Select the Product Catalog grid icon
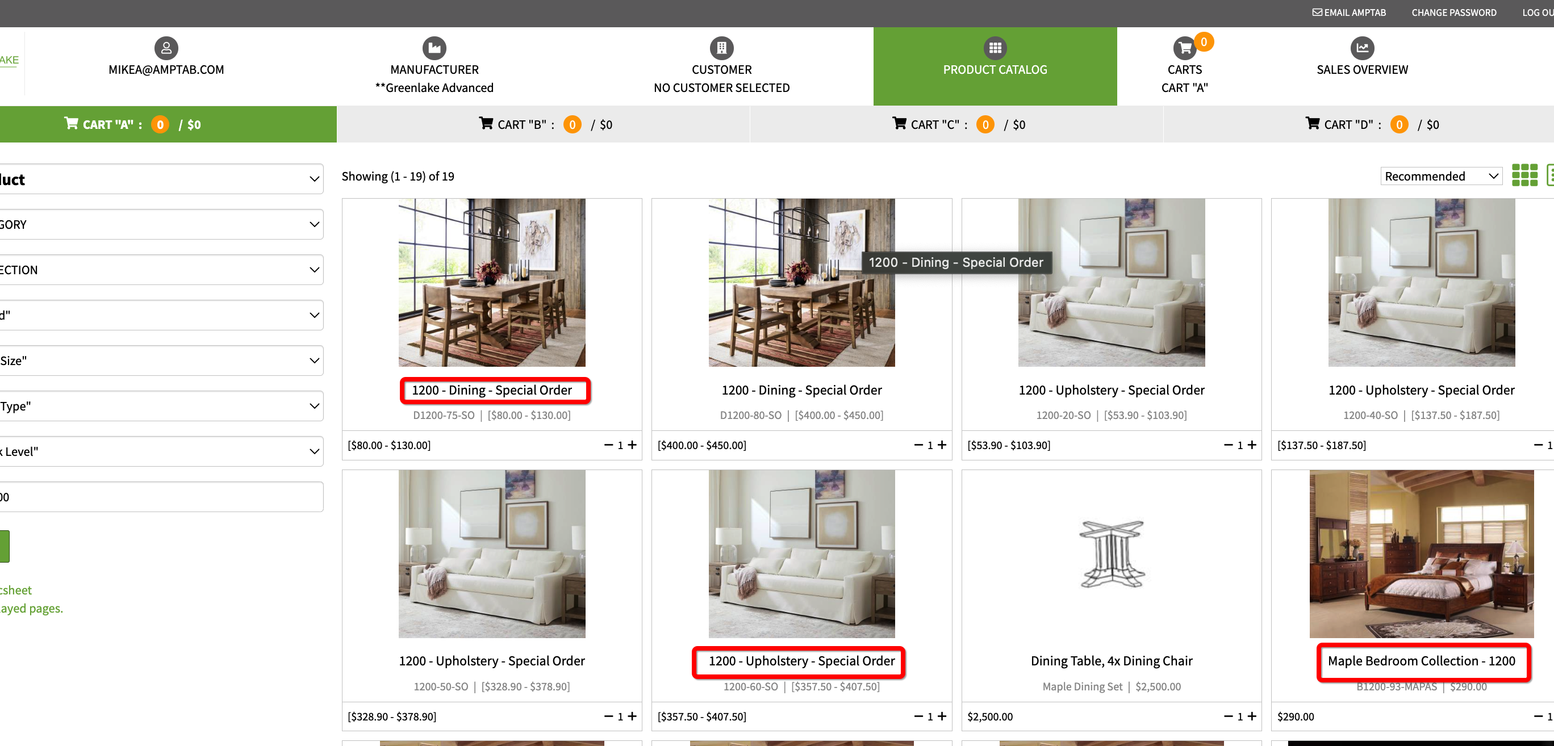Viewport: 1554px width, 746px height. (x=995, y=48)
